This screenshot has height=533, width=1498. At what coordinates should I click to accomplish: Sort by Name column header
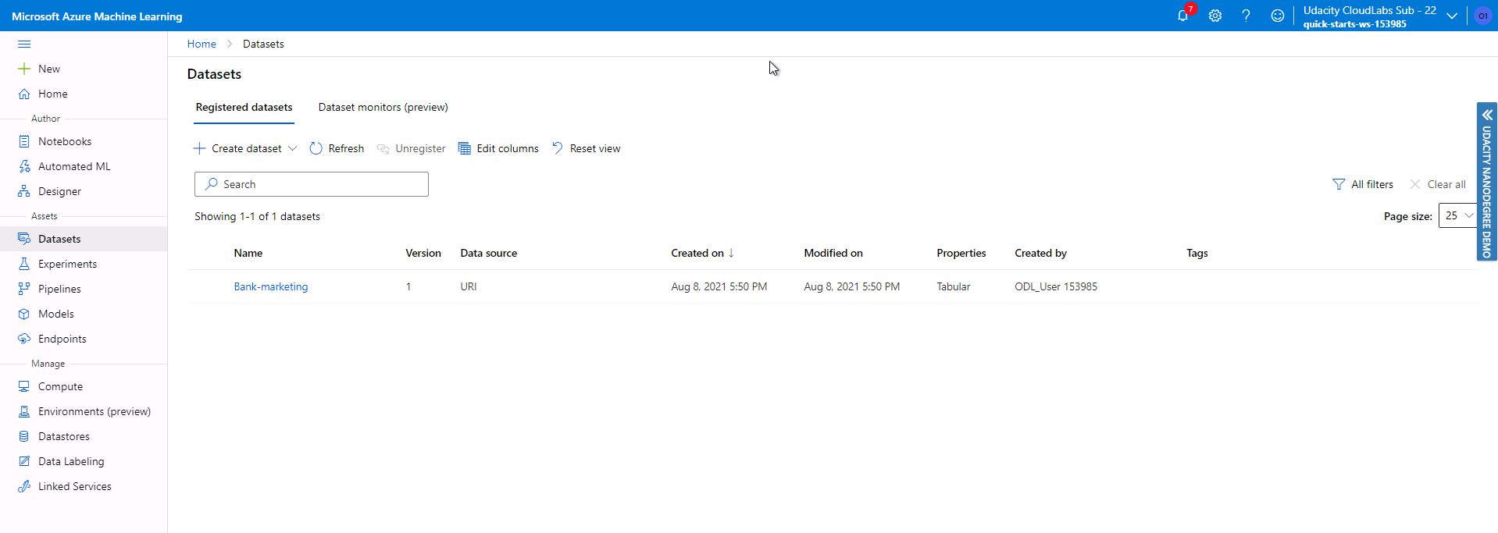[248, 253]
